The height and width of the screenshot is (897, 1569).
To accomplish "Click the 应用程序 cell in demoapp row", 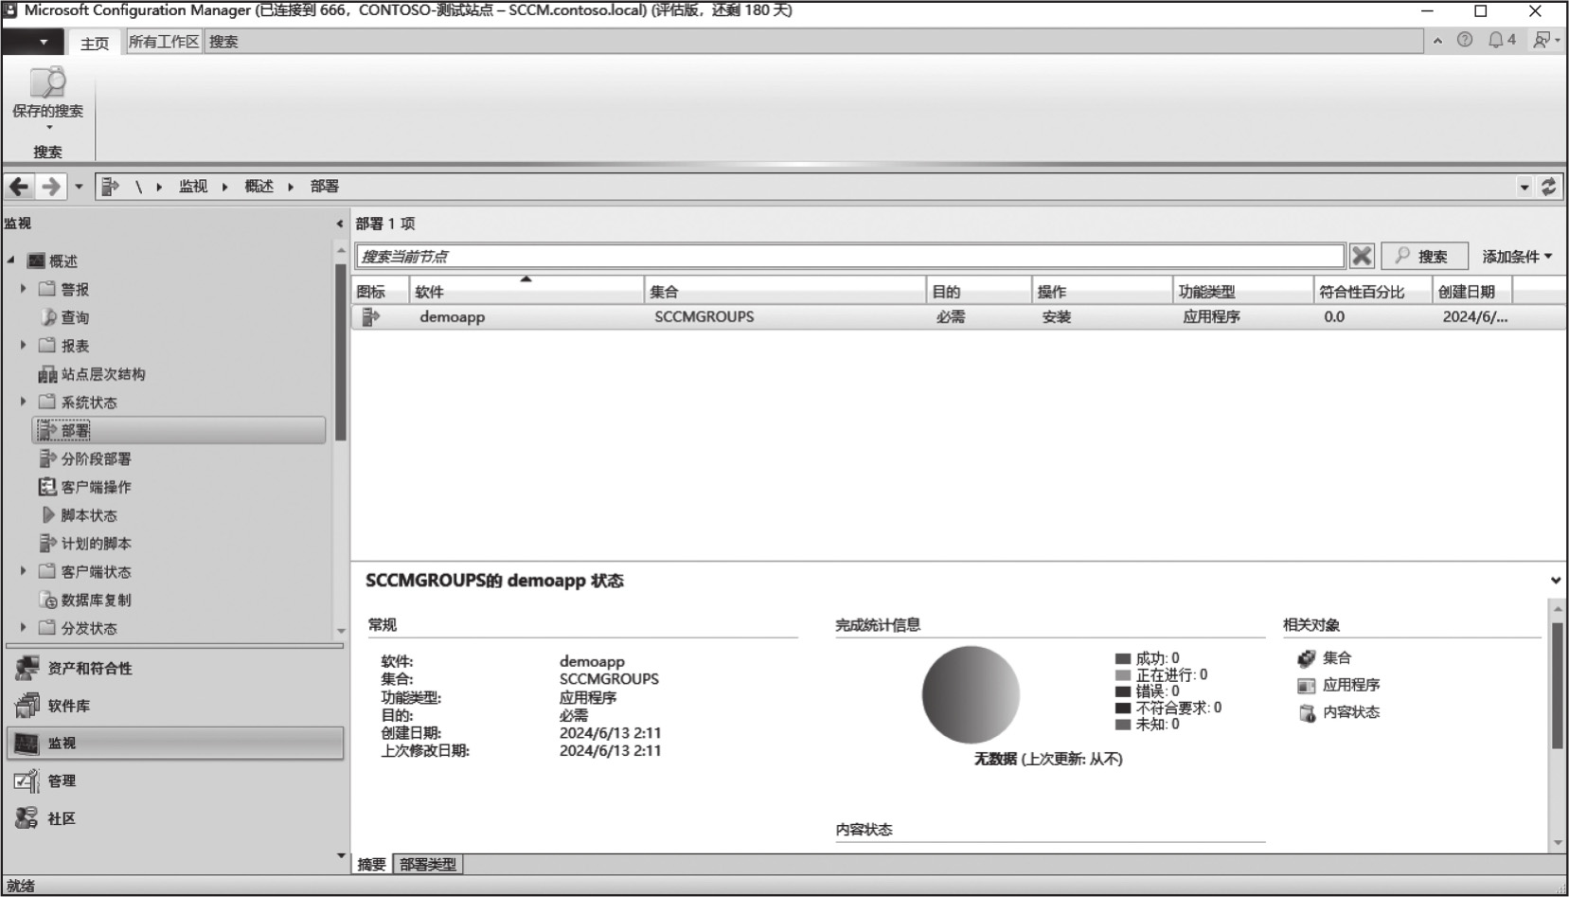I will pos(1211,317).
